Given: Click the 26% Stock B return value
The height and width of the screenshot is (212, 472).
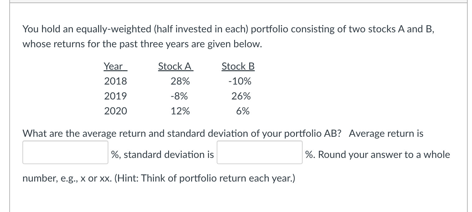Looking at the screenshot, I should [x=241, y=96].
